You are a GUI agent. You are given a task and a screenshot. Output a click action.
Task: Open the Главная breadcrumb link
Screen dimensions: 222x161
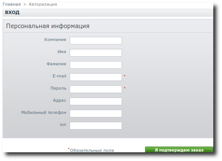coord(12,4)
